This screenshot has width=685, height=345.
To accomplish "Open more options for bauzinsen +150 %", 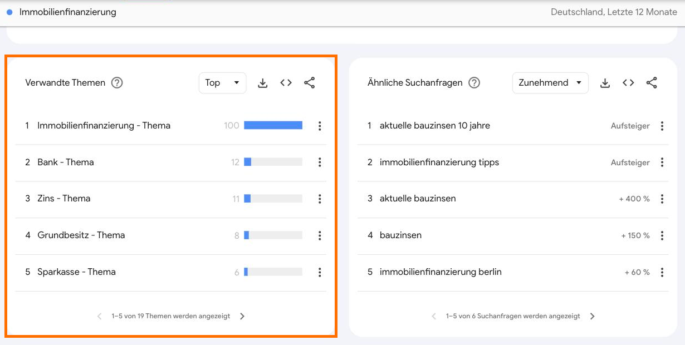I will point(662,235).
